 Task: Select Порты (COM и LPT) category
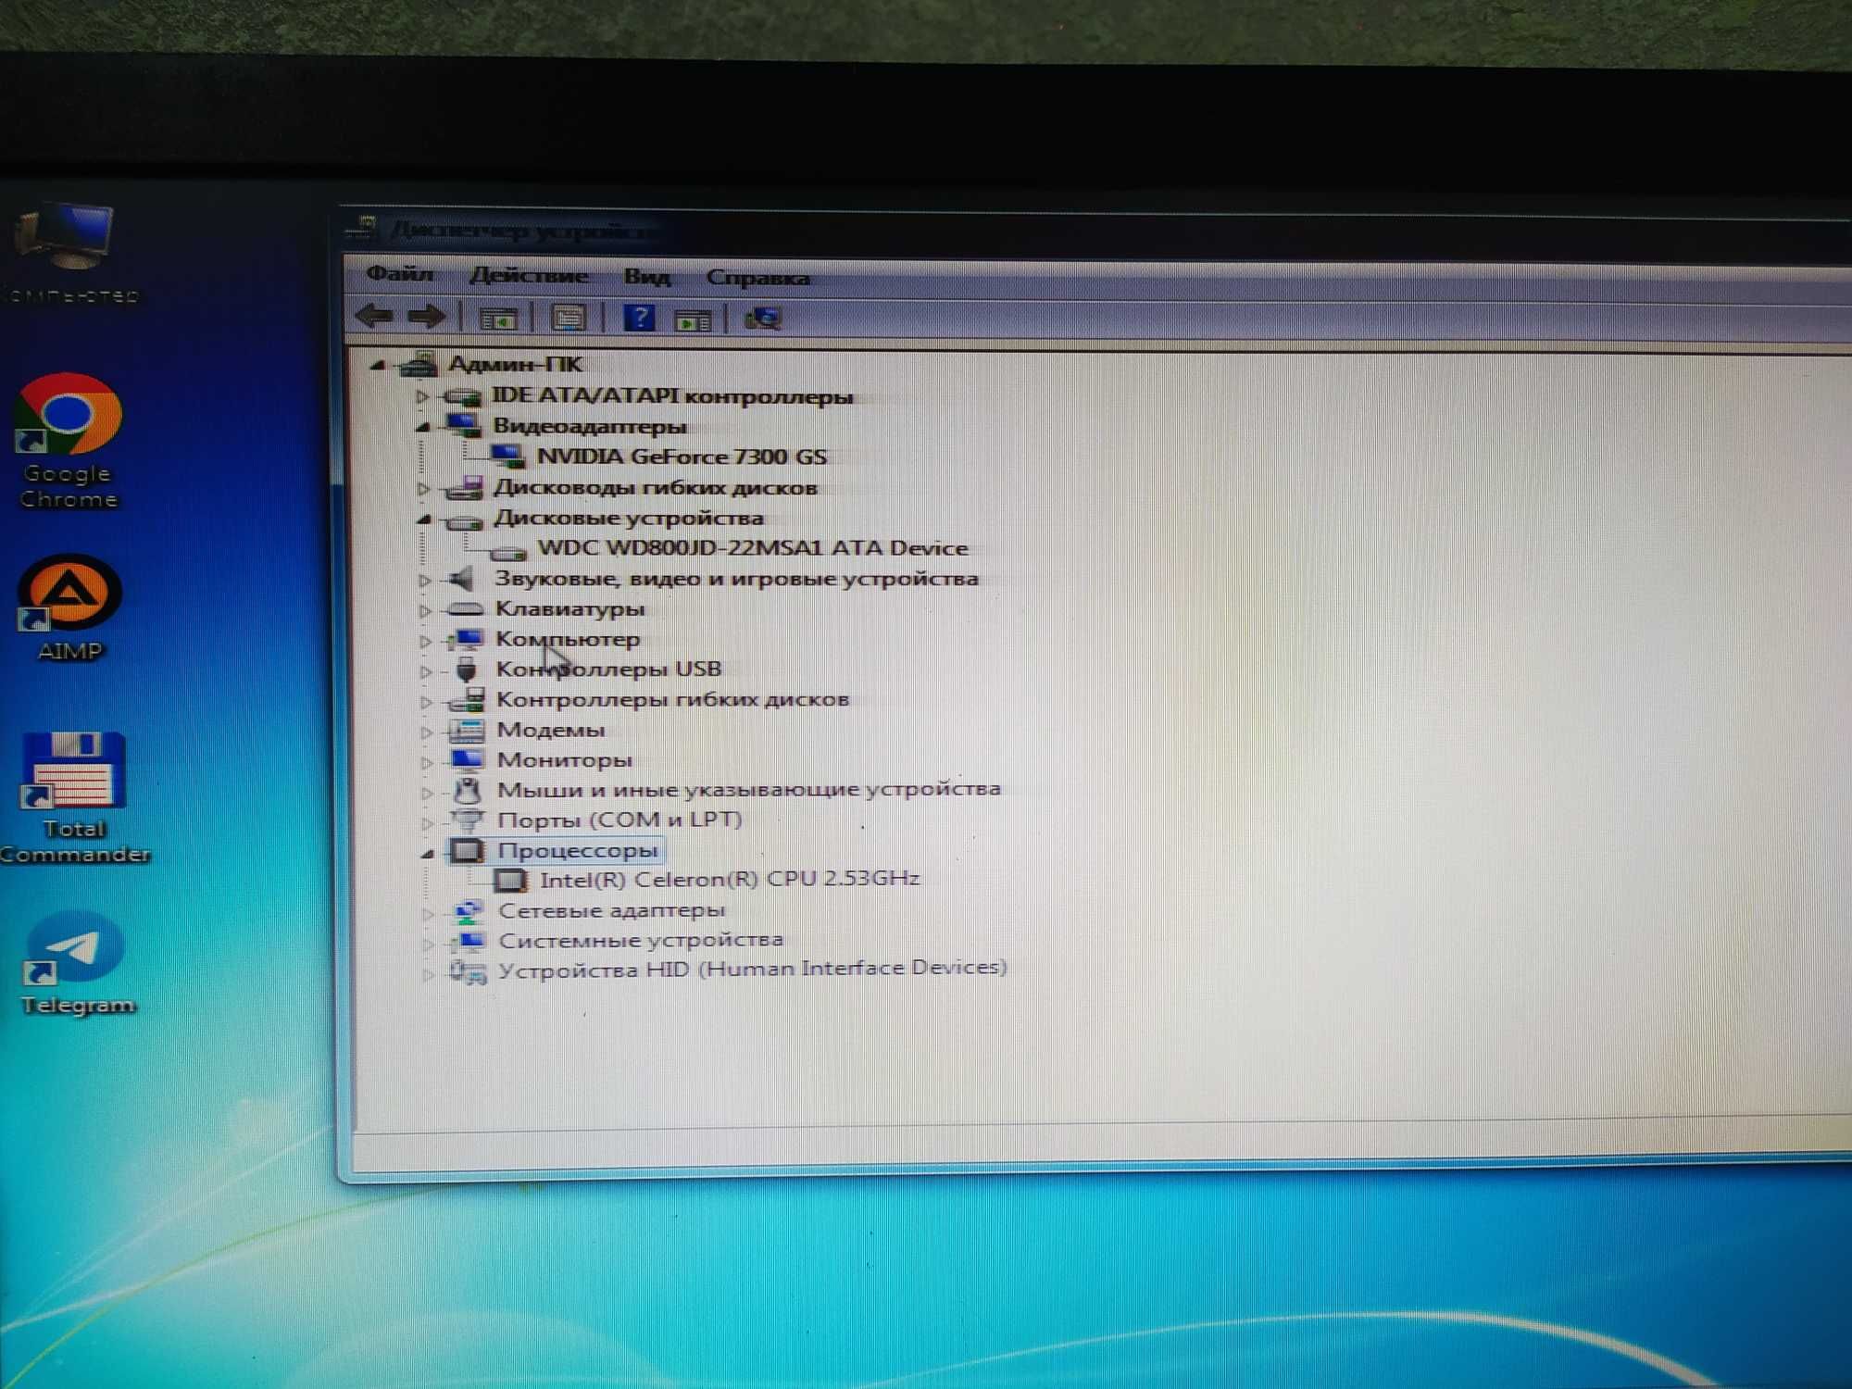pos(620,820)
